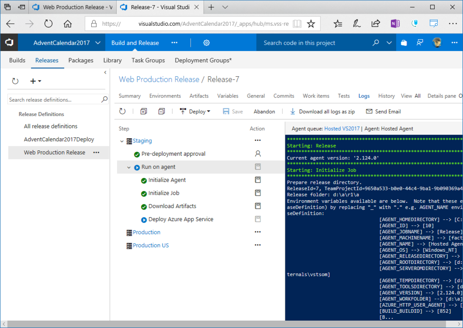Open the log icon for Download Artifacts
Image resolution: width=463 pixels, height=328 pixels.
pos(258,206)
